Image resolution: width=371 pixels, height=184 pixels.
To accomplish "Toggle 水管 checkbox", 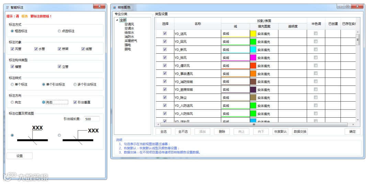I will pyautogui.click(x=36, y=49).
